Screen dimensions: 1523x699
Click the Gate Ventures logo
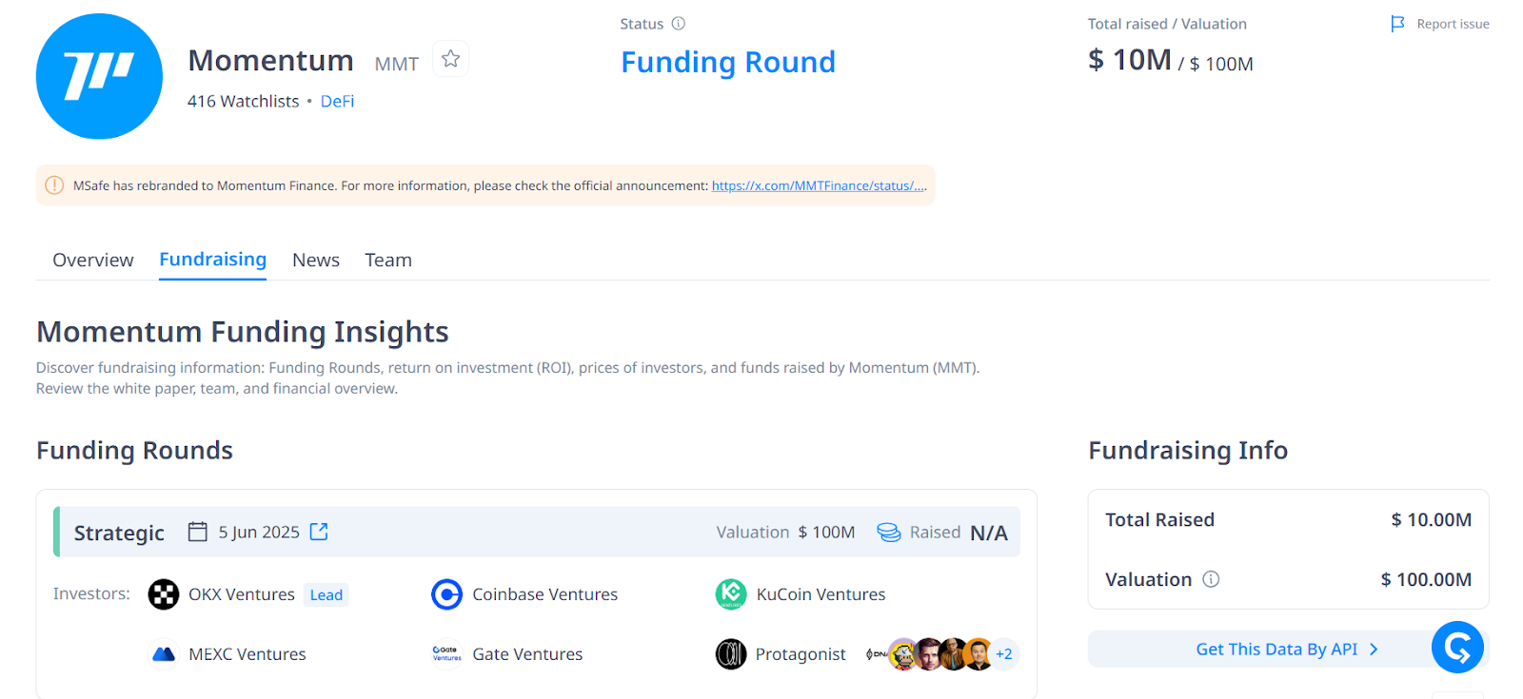coord(446,654)
